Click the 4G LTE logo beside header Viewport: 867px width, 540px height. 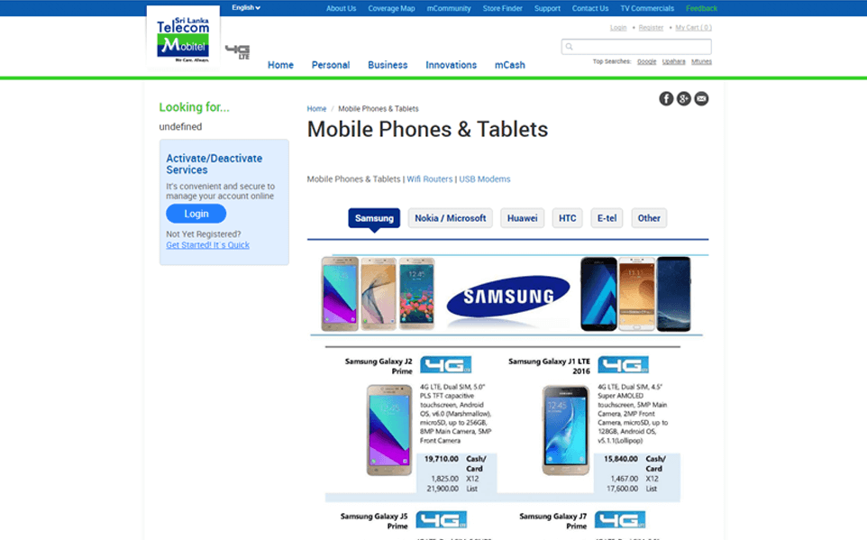[x=238, y=52]
